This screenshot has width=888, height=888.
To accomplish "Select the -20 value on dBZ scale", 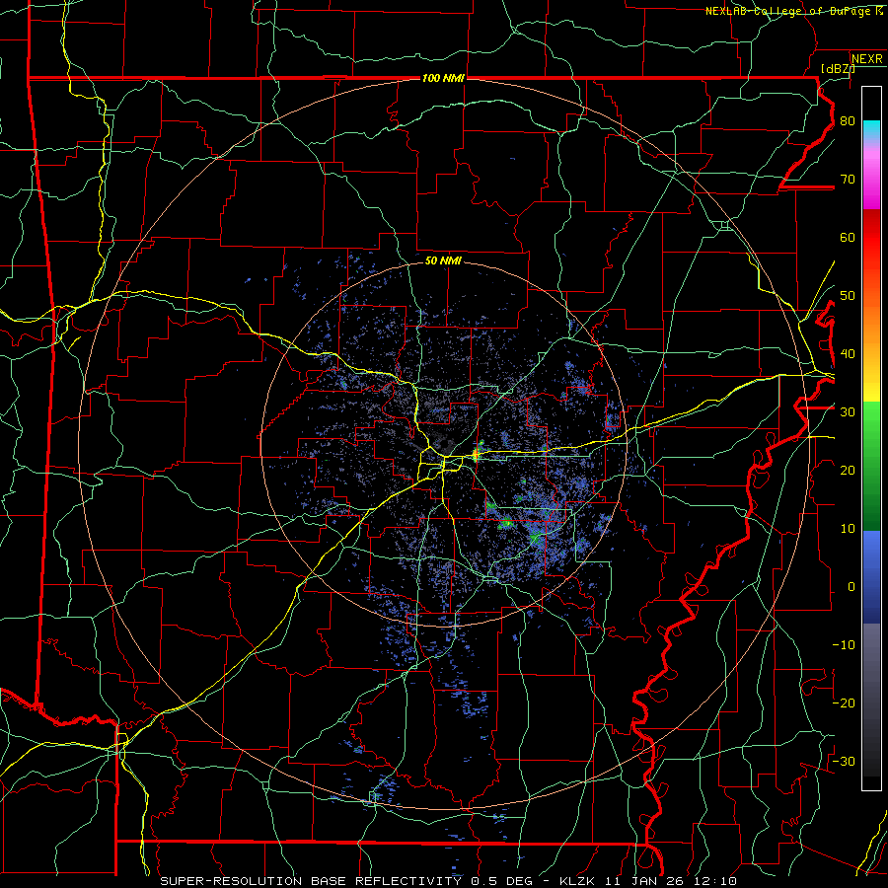I will coord(844,703).
